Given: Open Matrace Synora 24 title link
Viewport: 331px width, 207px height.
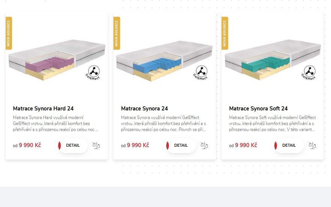Looking at the screenshot, I should click(144, 109).
